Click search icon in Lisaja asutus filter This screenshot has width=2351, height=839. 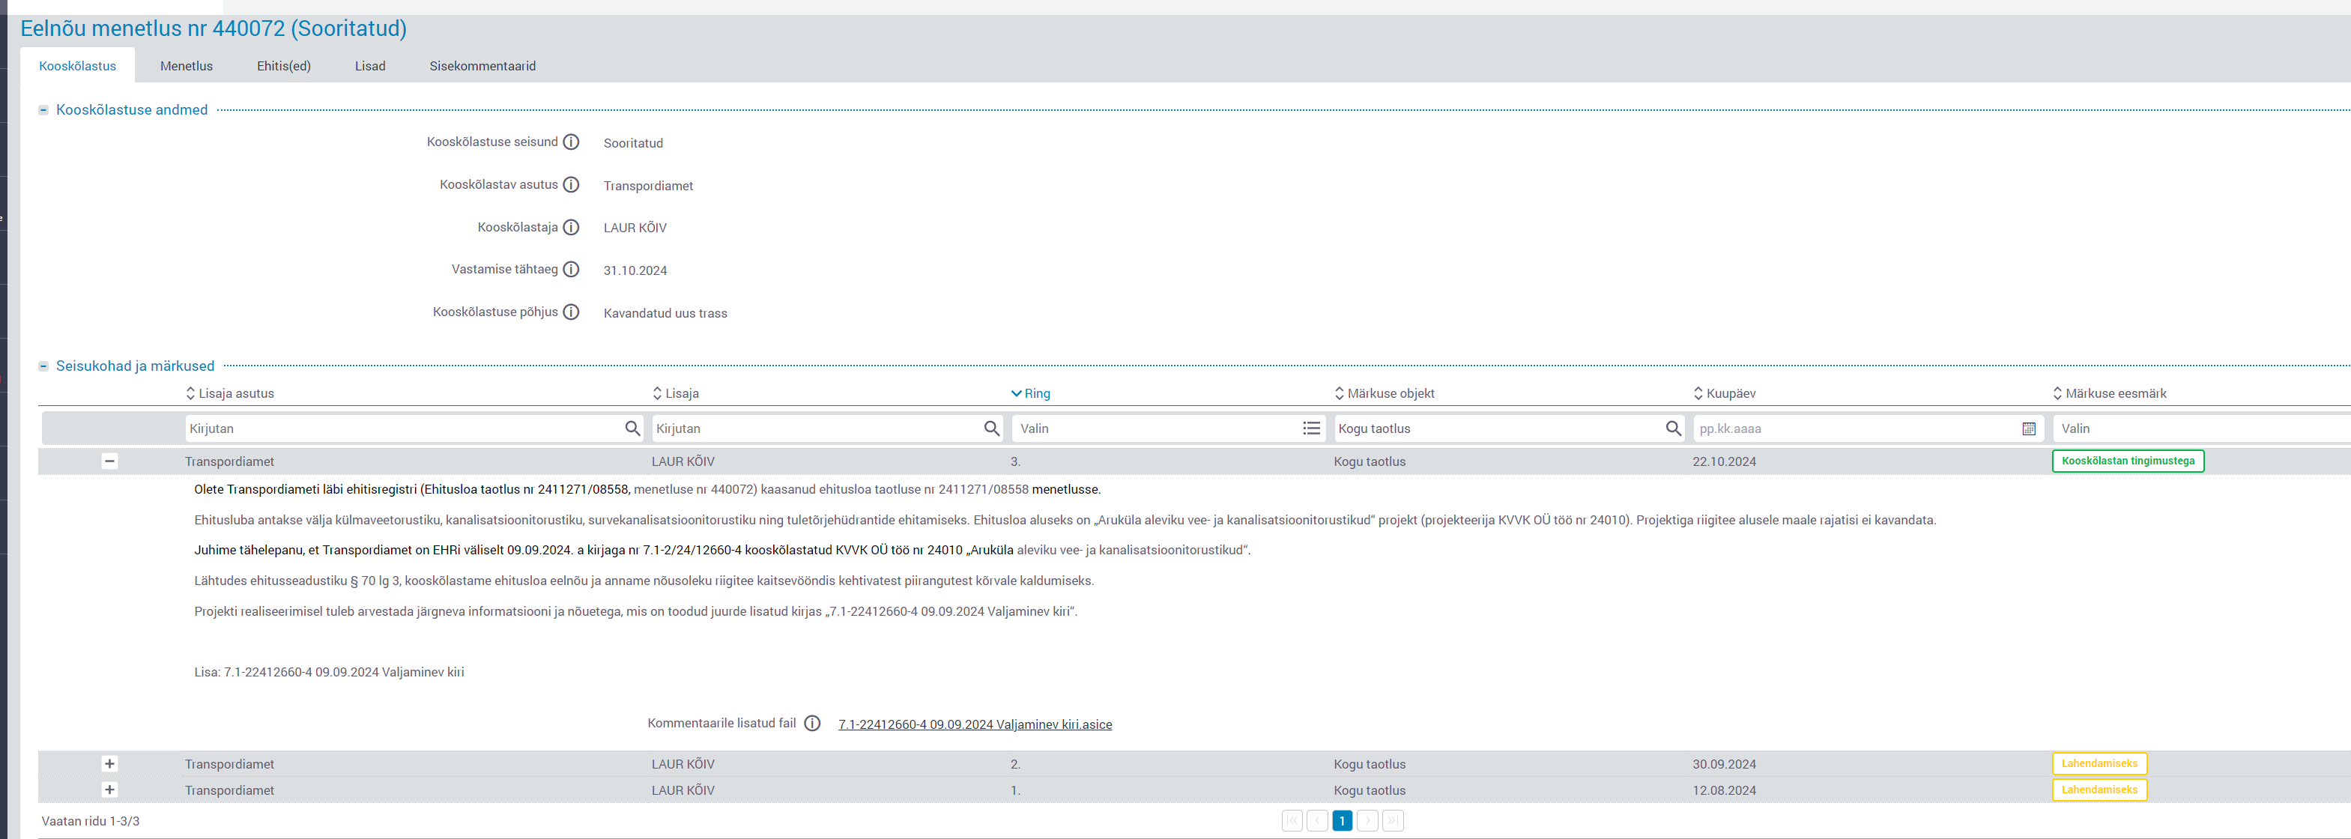pos(632,428)
